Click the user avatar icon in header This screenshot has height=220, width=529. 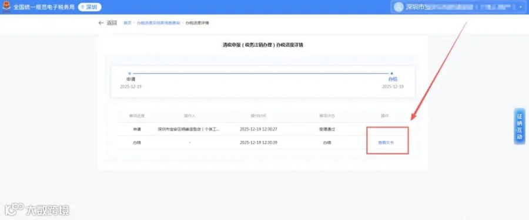399,7
